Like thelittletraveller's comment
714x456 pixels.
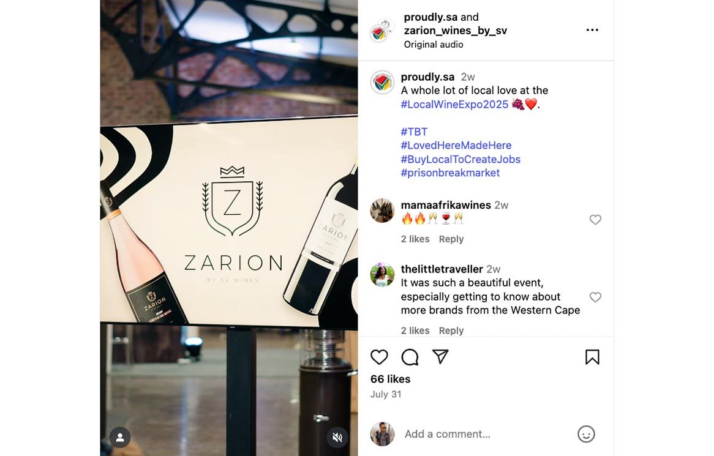(595, 297)
